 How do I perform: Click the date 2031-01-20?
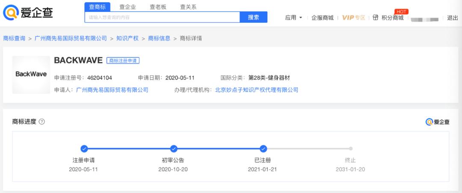coord(350,169)
